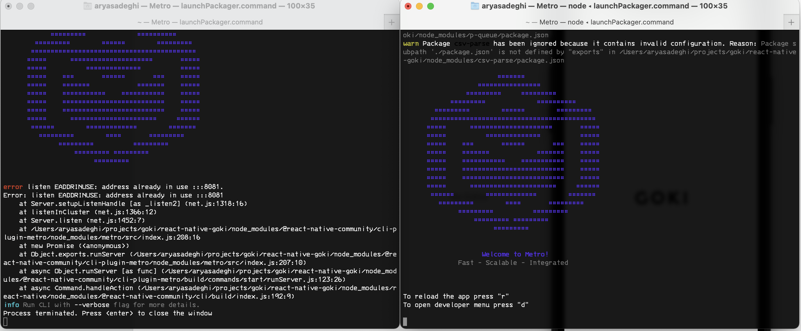Close the left terminated launchPackager window
This screenshot has height=331, width=801.
[x=9, y=6]
